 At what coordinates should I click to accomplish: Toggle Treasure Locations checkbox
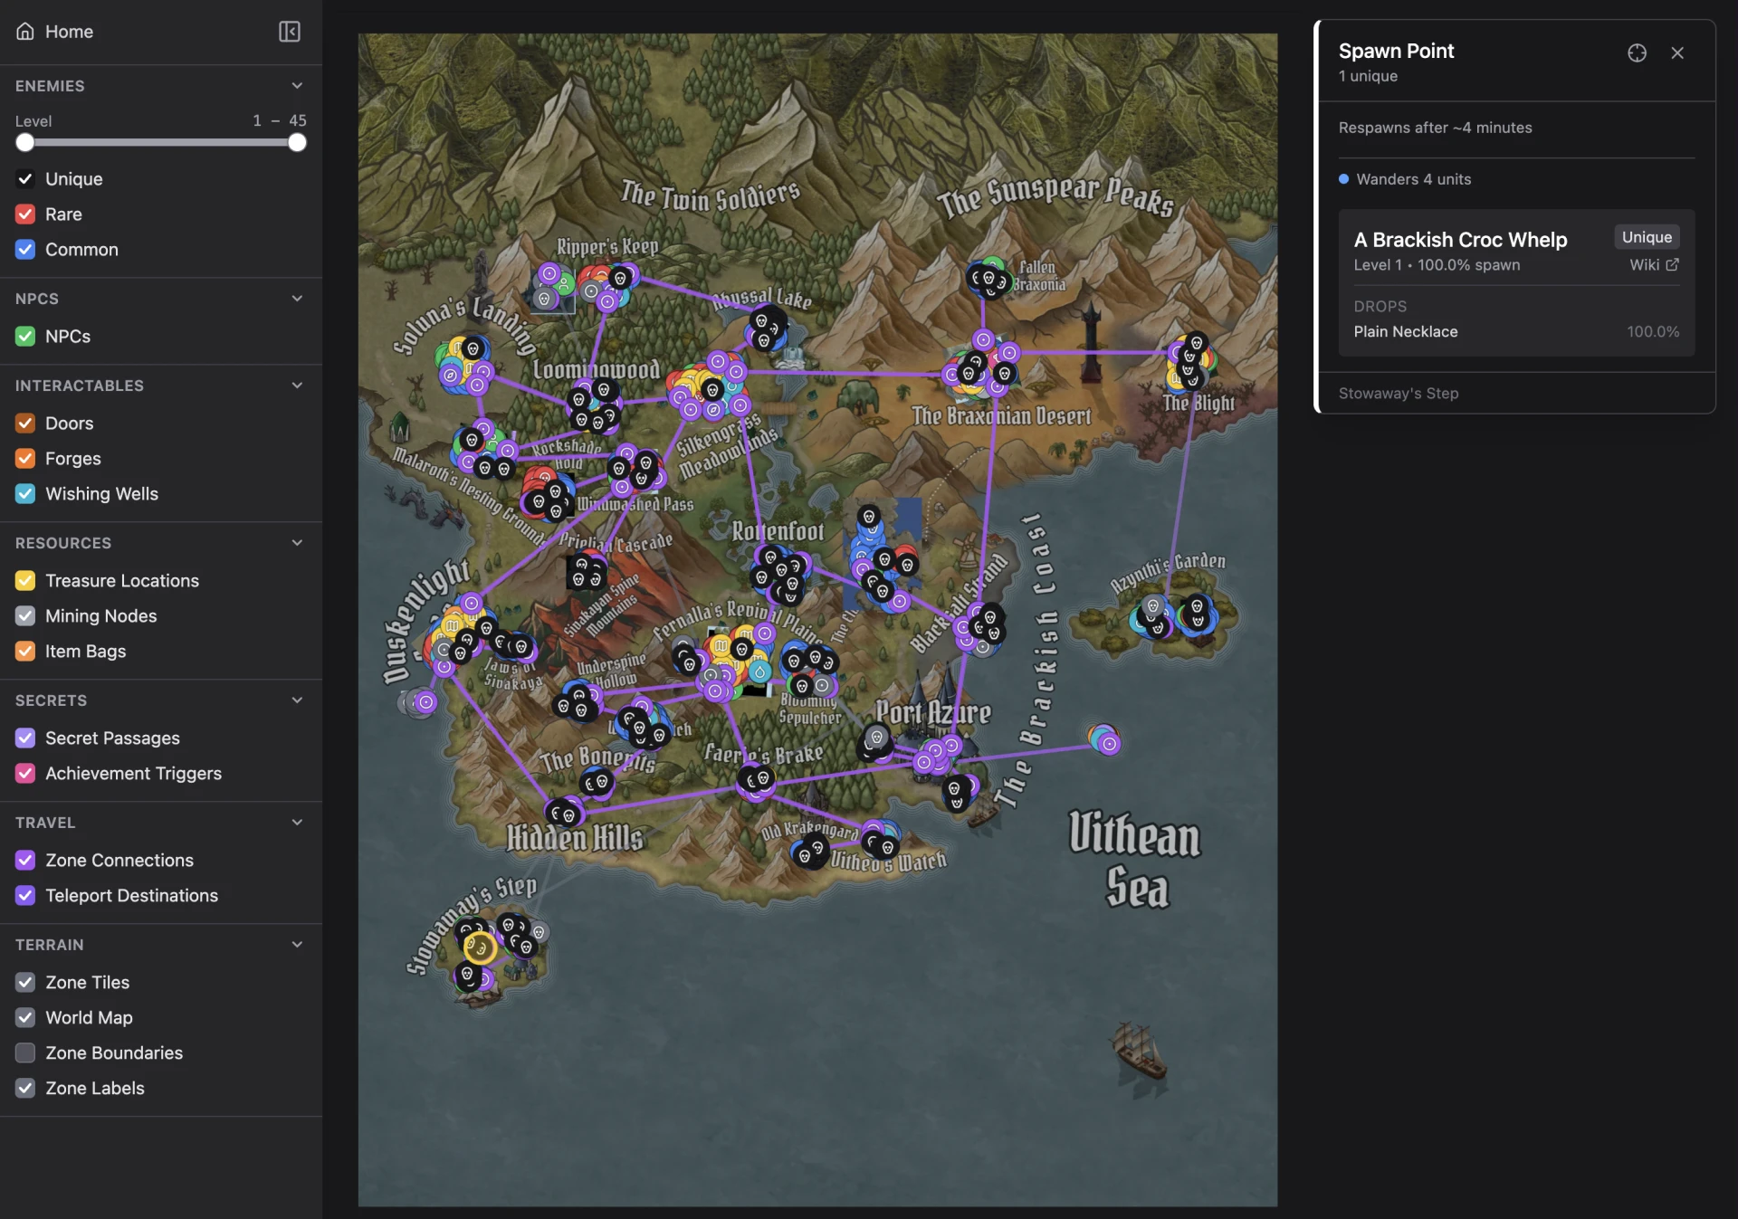coord(25,581)
